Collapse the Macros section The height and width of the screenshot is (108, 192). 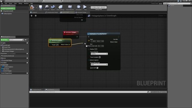[x=1, y=58]
